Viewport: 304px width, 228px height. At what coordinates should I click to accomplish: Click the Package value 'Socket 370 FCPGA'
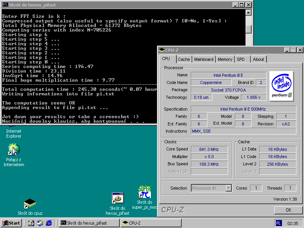[x=229, y=90]
